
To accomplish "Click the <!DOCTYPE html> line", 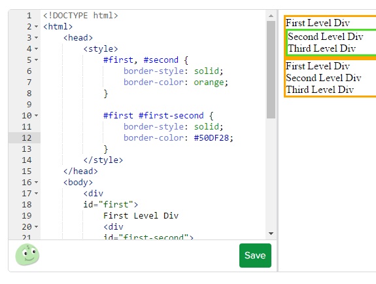I will 80,16.
